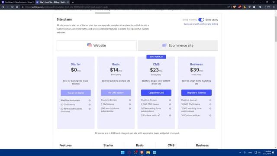Click the Basic plan heading
The width and height of the screenshot is (277, 156).
(116, 65)
